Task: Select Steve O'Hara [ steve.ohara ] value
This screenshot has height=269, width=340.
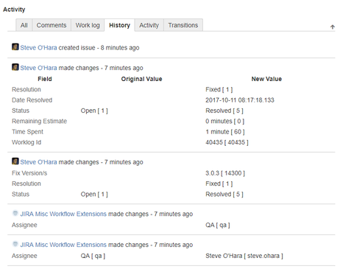Action: [x=244, y=256]
